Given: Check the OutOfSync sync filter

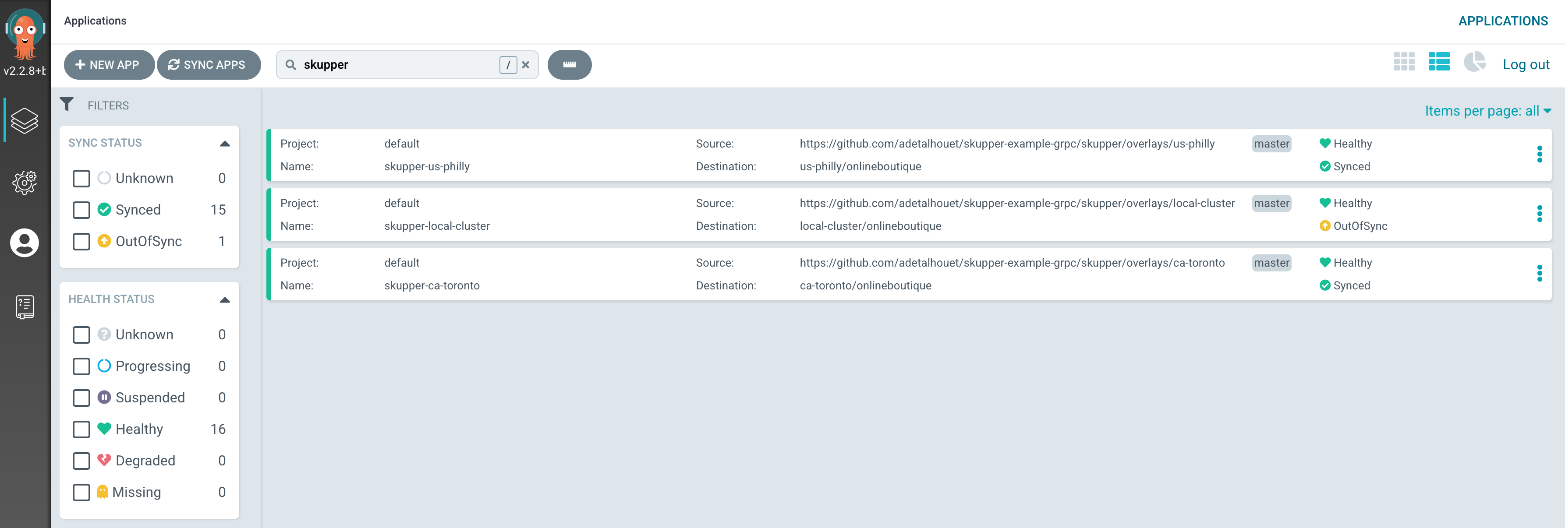Looking at the screenshot, I should point(81,242).
